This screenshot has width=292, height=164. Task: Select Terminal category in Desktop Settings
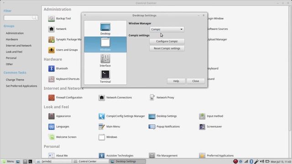pyautogui.click(x=105, y=77)
